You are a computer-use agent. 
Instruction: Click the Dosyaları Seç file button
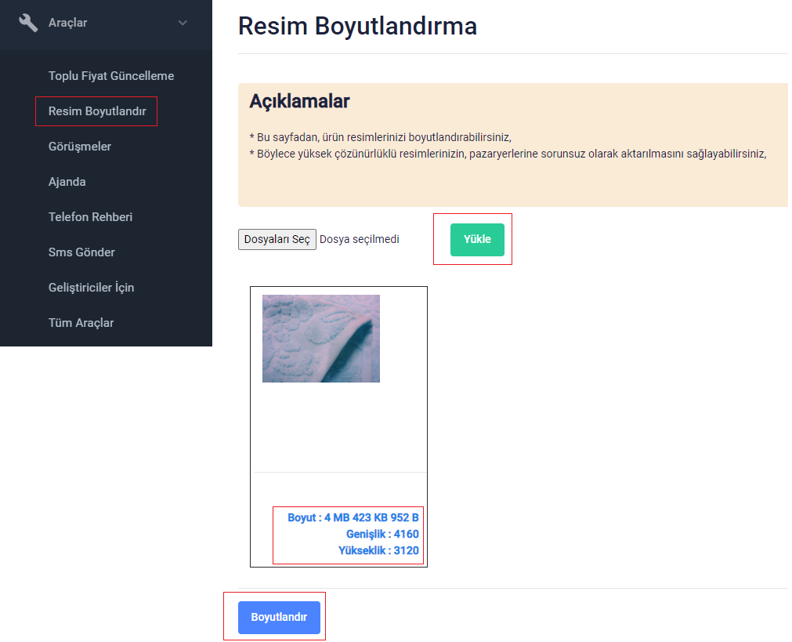277,240
